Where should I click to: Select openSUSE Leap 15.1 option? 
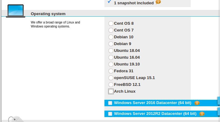coord(111,78)
